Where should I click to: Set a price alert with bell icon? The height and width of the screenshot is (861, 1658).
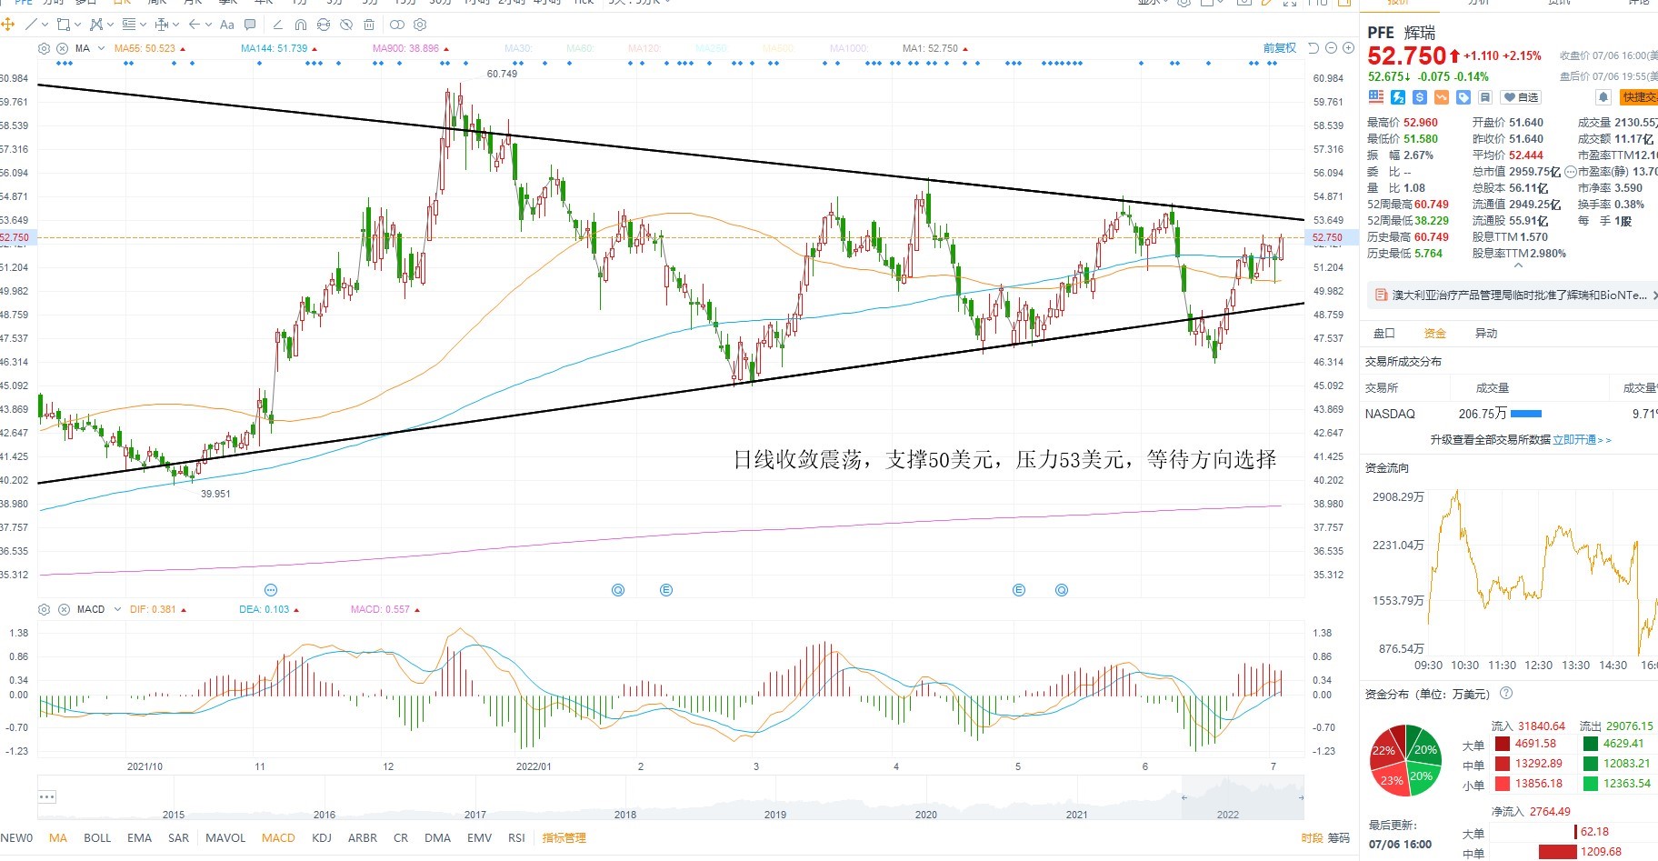1603,96
